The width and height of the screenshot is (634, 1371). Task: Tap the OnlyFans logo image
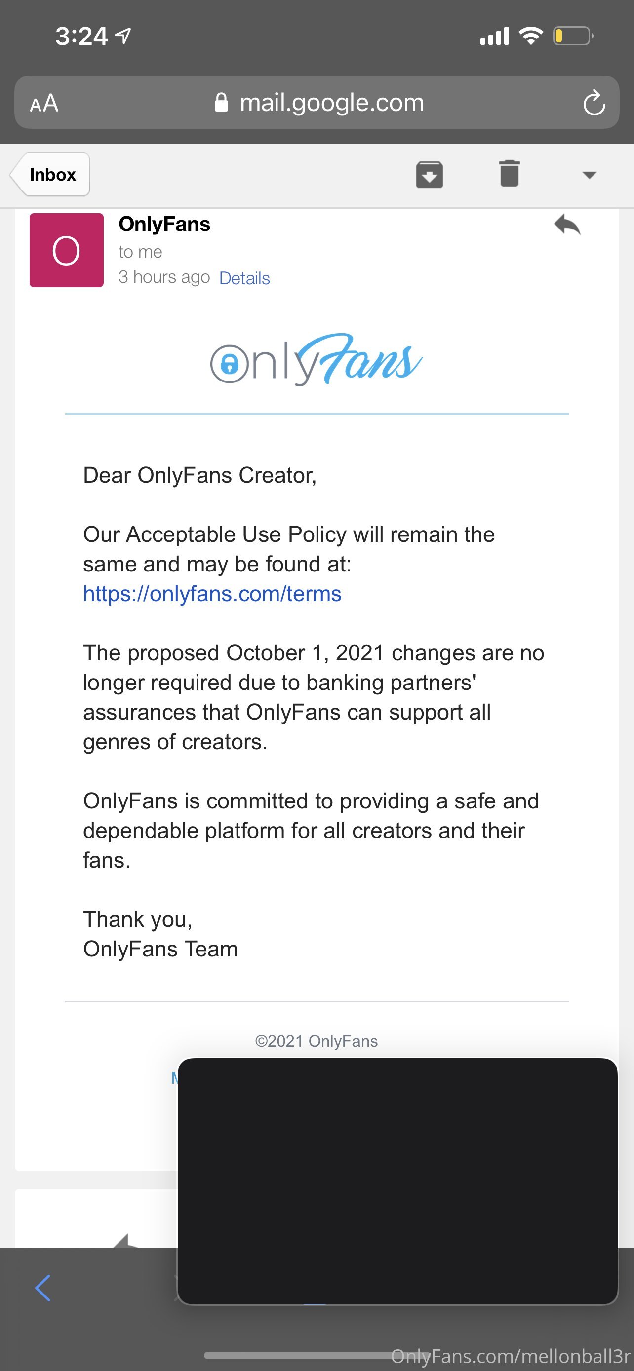316,359
